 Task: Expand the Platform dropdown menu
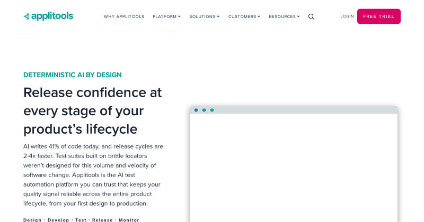point(166,16)
